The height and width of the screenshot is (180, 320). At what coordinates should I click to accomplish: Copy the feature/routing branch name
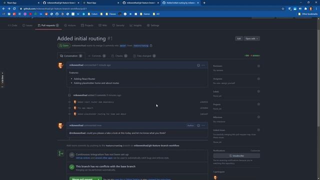click(x=151, y=45)
